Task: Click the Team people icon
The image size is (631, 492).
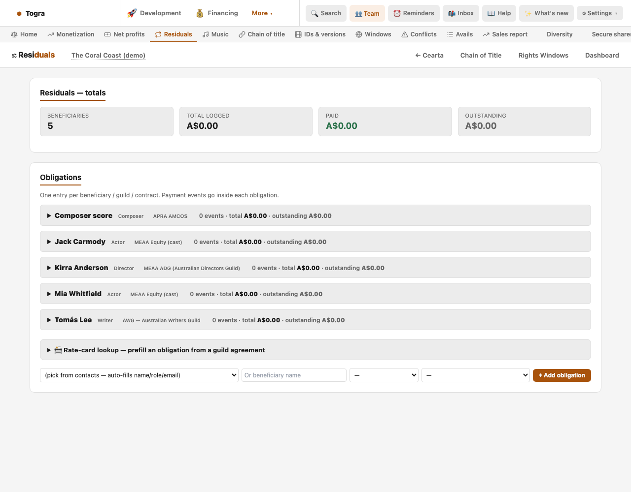Action: [x=358, y=14]
